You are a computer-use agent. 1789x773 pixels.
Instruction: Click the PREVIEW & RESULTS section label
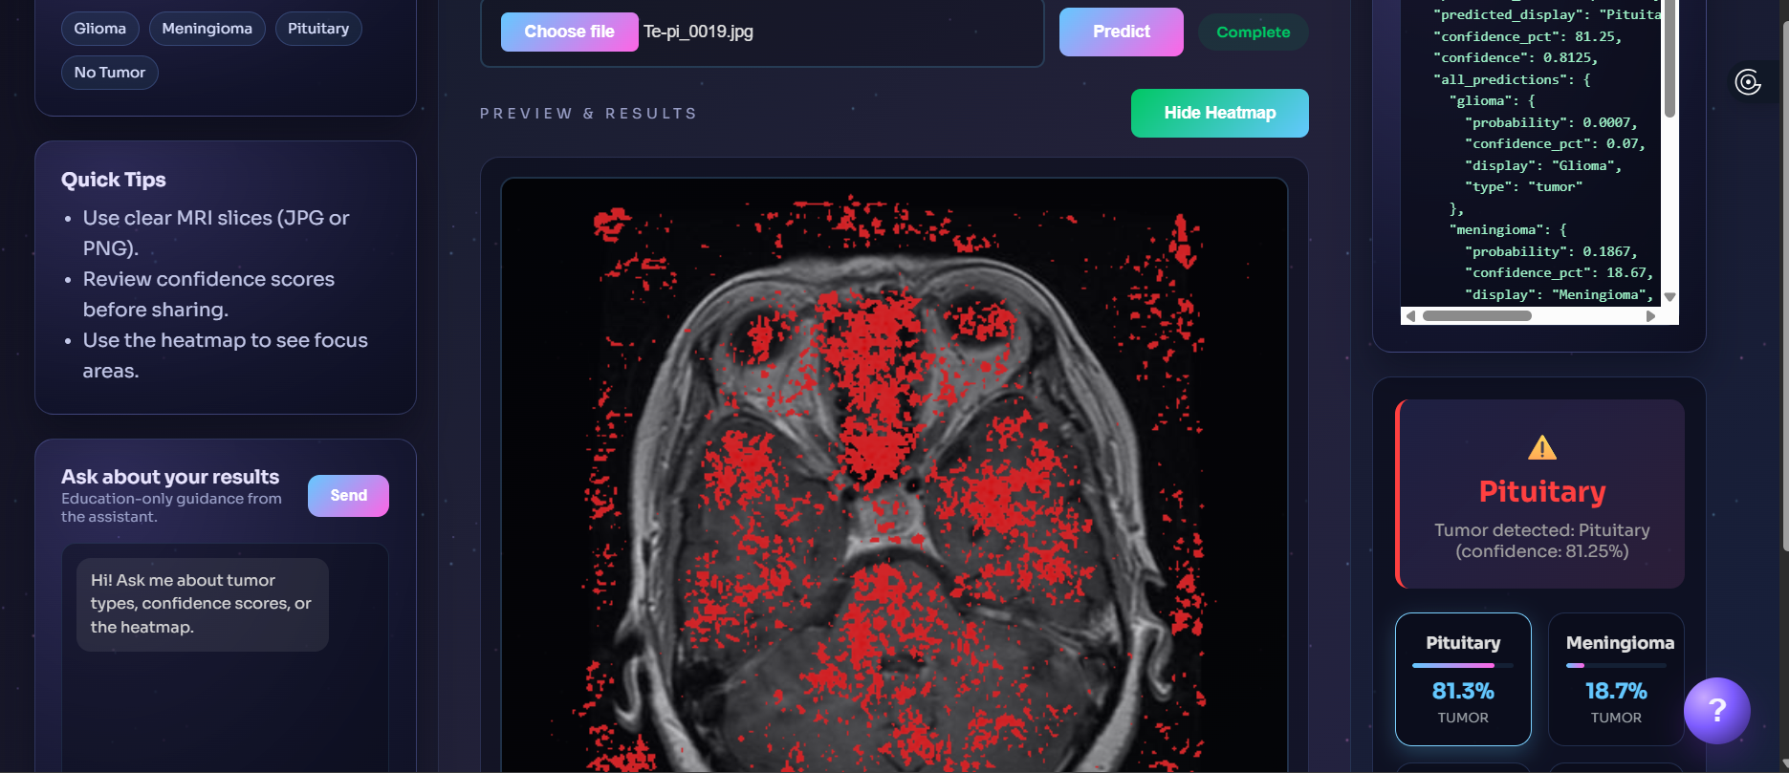point(588,114)
